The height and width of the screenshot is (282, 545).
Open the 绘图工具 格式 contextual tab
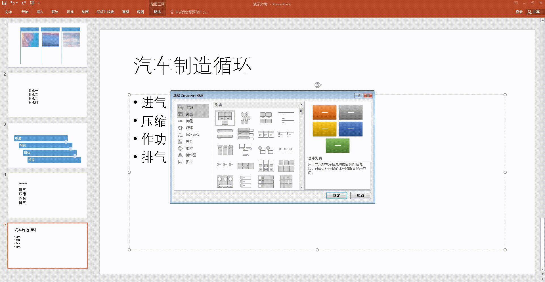(x=157, y=12)
